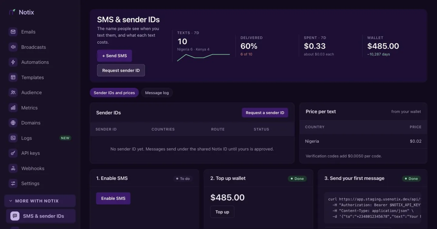Click the To do status badge
437x229 pixels.
tap(183, 179)
